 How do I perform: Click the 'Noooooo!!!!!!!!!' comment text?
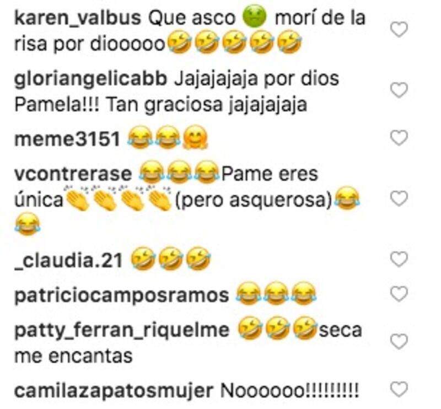pos(290,390)
